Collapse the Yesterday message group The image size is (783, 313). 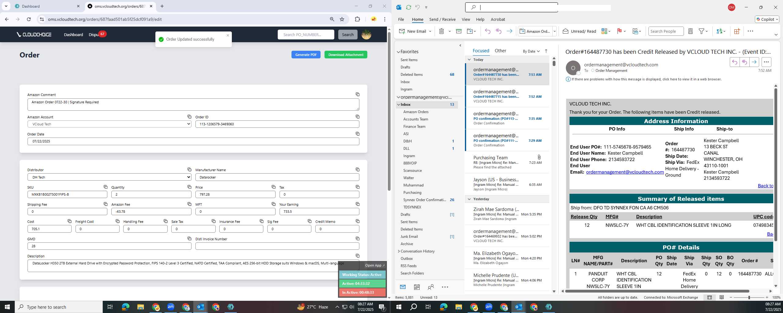(469, 199)
